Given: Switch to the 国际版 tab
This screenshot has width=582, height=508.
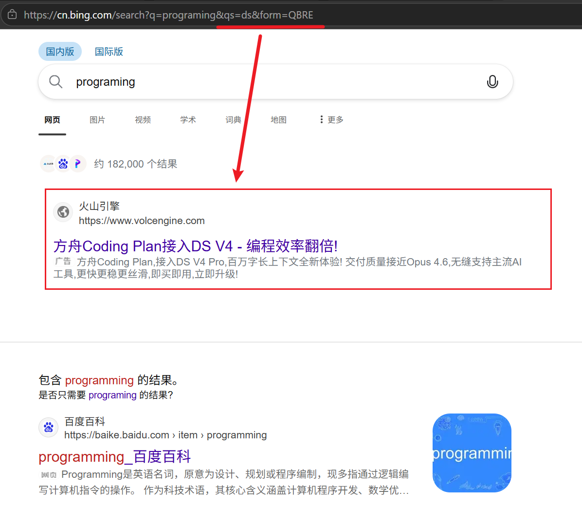Looking at the screenshot, I should pos(109,52).
